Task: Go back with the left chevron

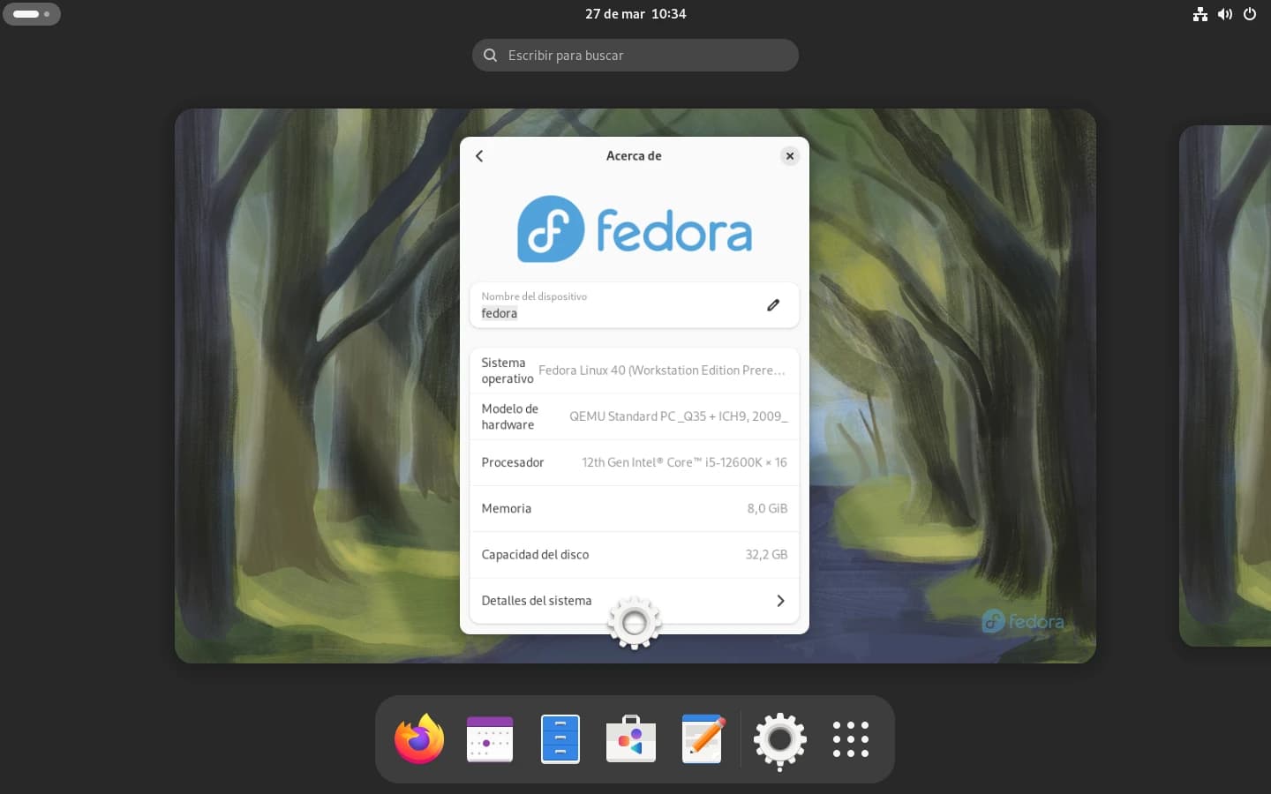Action: coord(479,156)
